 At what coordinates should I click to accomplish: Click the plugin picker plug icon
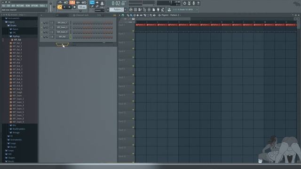tap(158, 9)
